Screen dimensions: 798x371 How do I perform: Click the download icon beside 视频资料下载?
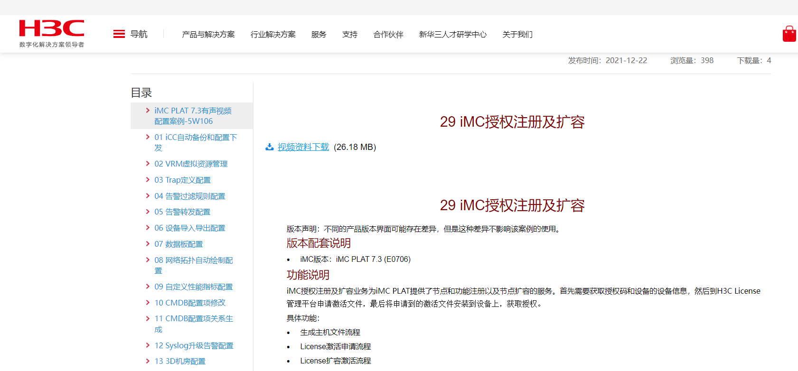pos(270,147)
